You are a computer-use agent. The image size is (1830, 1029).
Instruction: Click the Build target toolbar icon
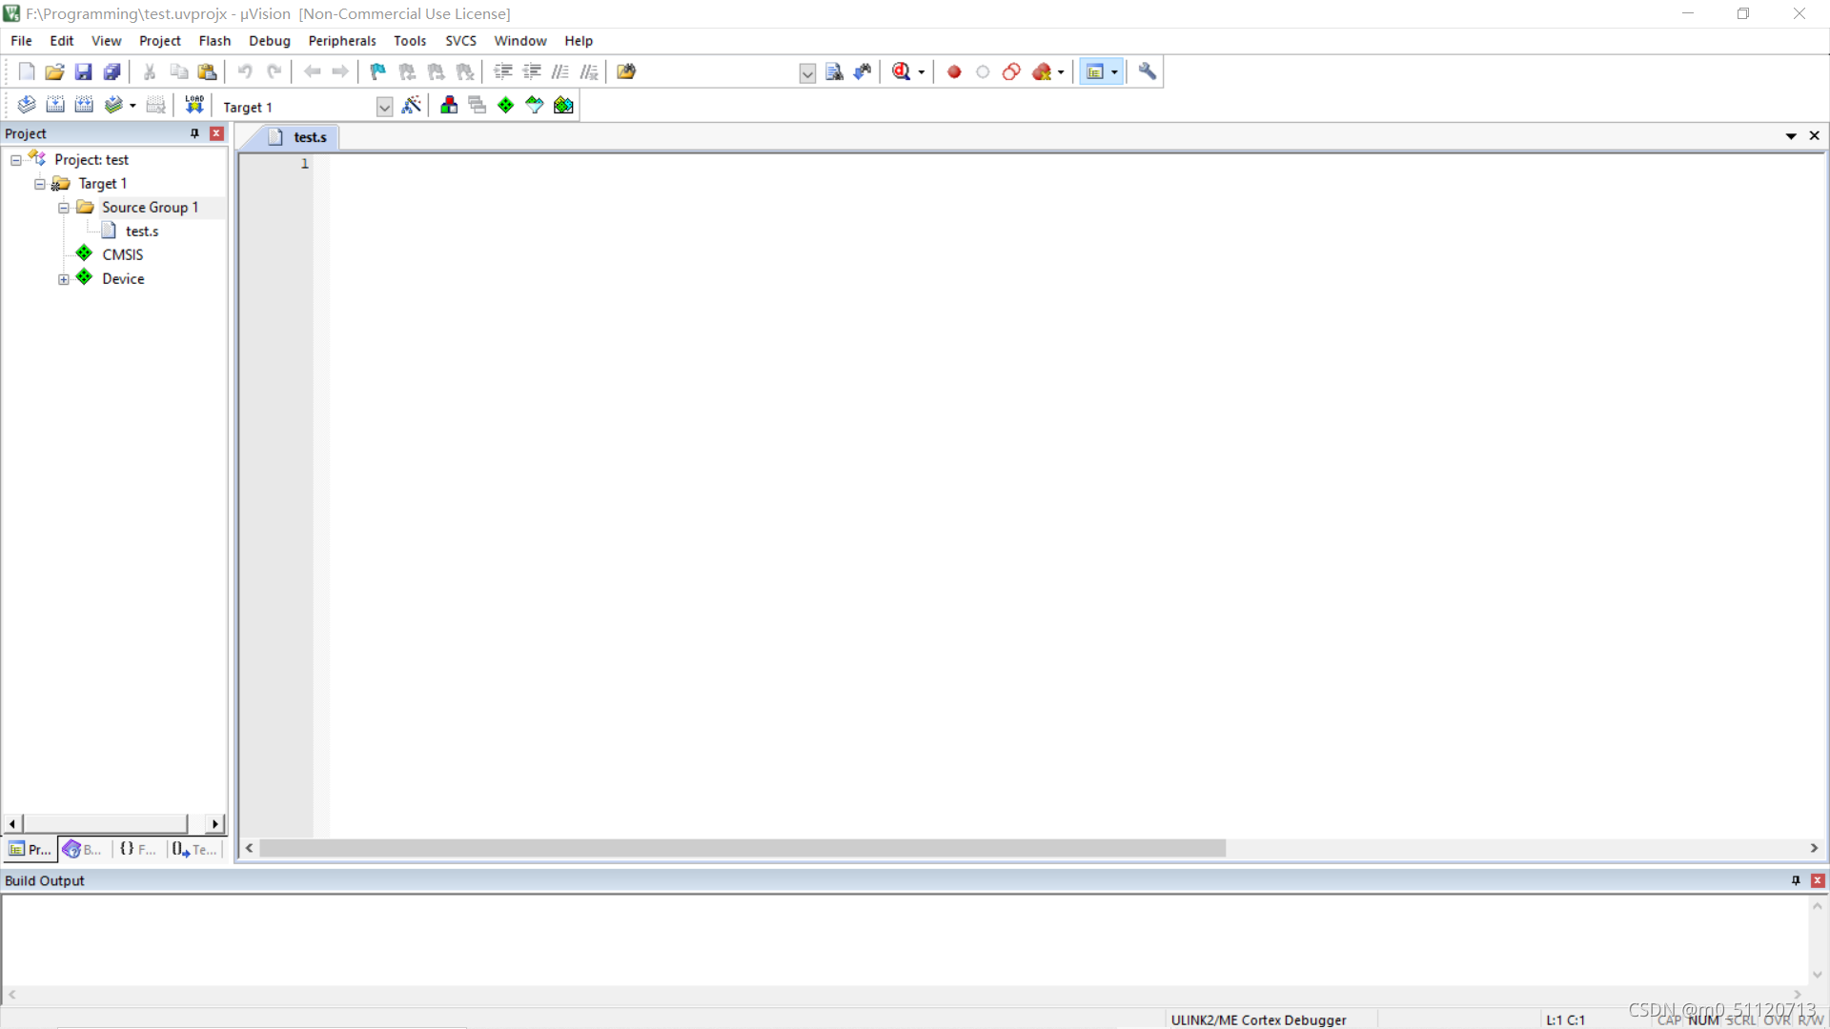coord(55,106)
